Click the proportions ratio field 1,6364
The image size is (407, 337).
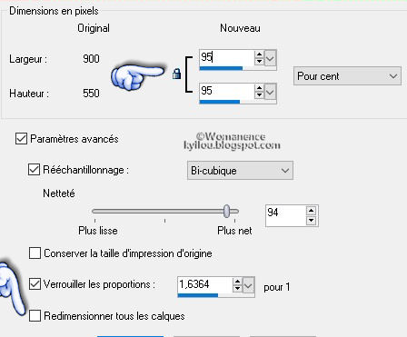[x=205, y=284]
